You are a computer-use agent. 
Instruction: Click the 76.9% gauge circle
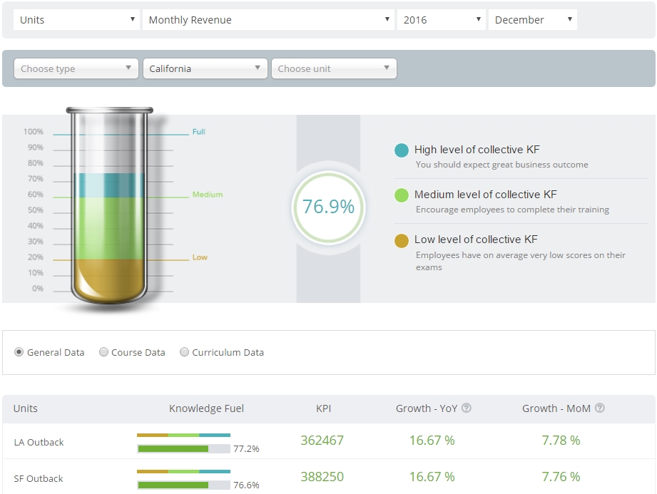328,207
